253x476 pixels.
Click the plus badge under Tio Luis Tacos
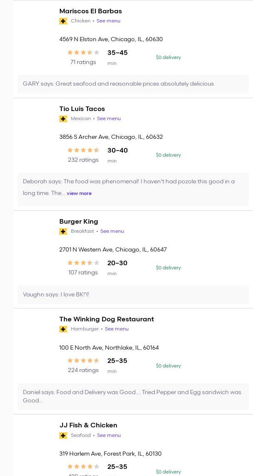click(x=63, y=119)
